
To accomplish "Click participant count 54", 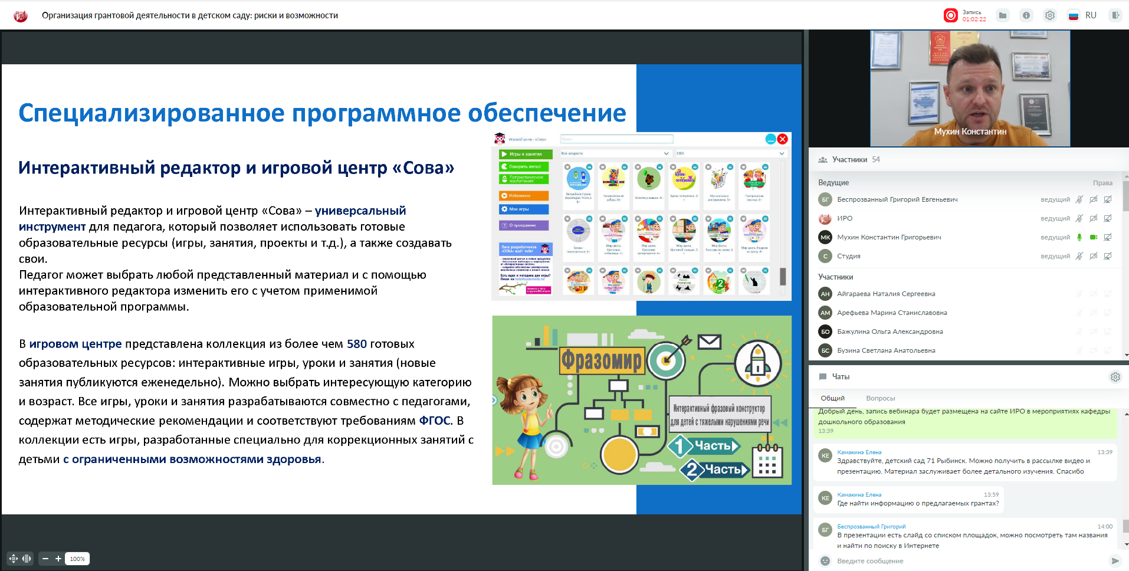I will point(876,160).
